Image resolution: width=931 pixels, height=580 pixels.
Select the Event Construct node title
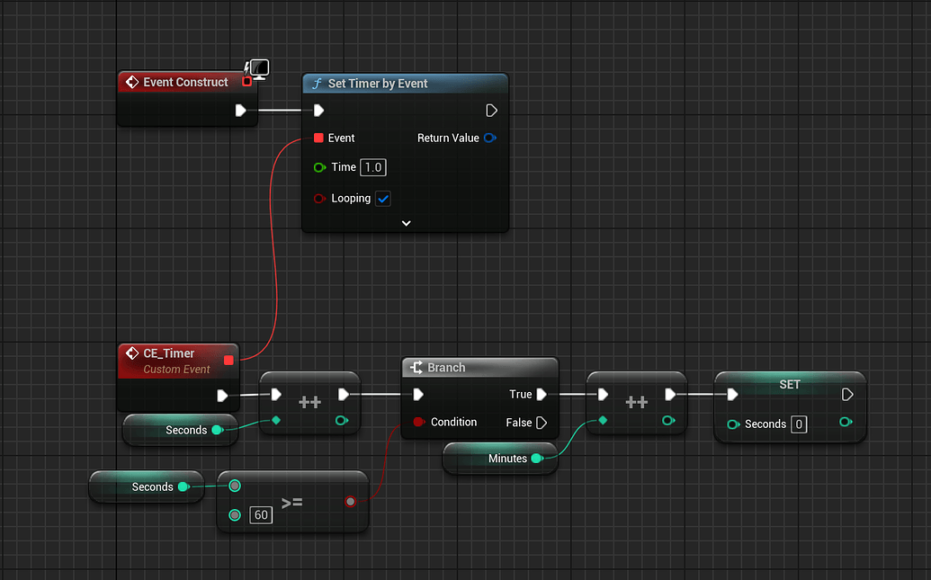click(x=185, y=82)
